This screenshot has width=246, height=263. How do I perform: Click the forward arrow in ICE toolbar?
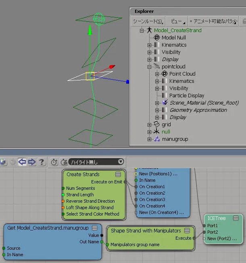tap(32, 162)
